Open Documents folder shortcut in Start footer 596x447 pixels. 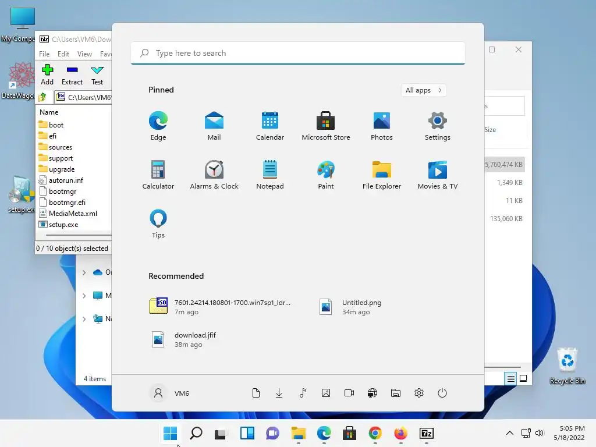click(256, 393)
